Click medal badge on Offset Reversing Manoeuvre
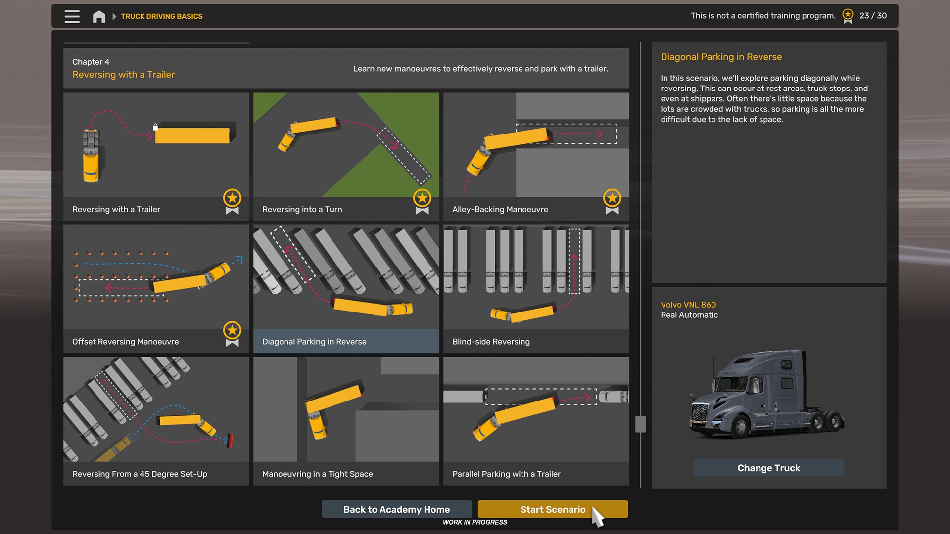Image resolution: width=950 pixels, height=534 pixels. click(x=232, y=334)
